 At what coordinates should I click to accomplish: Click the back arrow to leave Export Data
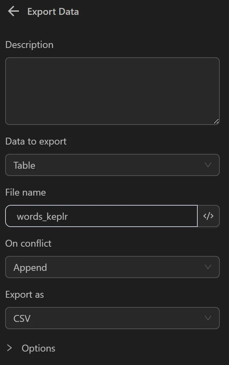pyautogui.click(x=13, y=11)
